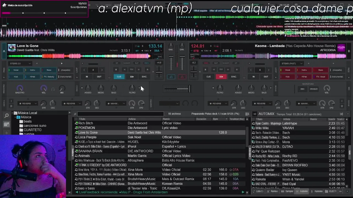Image resolution: width=353 pixels, height=198 pixels.
Task: Click the browser search input field
Action: pos(121,114)
